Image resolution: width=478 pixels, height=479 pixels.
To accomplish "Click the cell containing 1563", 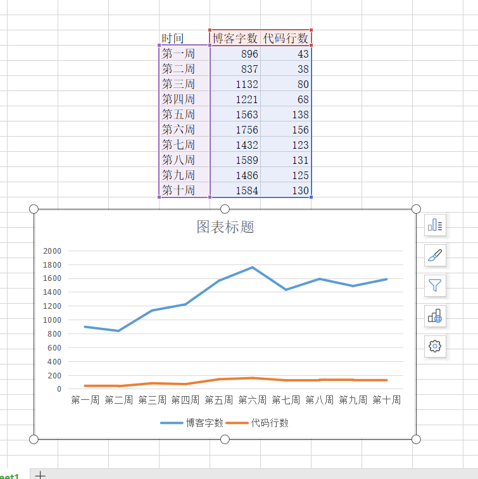I will 235,114.
